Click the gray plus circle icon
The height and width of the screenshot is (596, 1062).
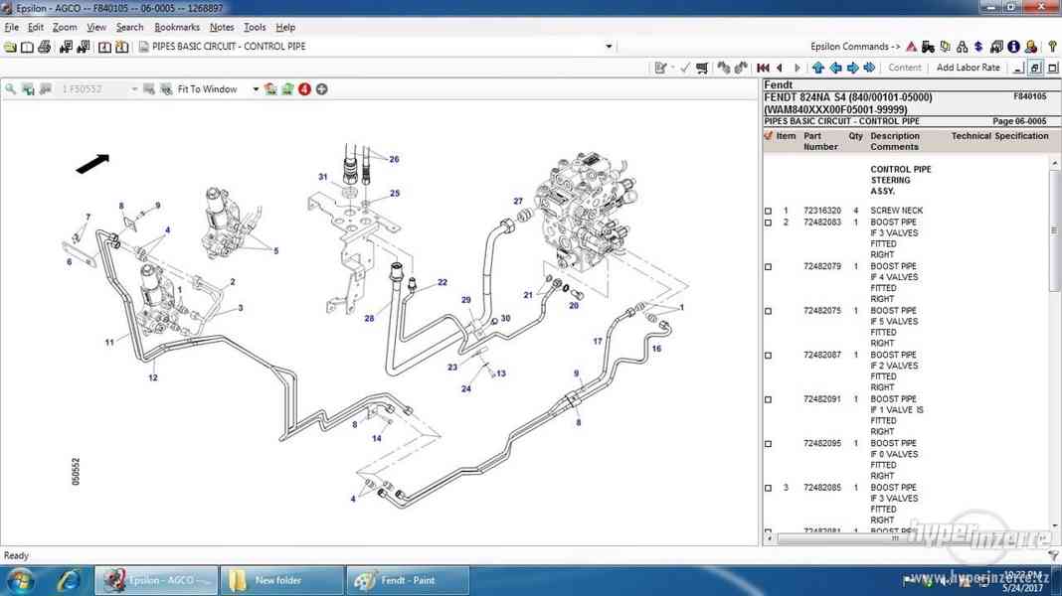(x=322, y=89)
